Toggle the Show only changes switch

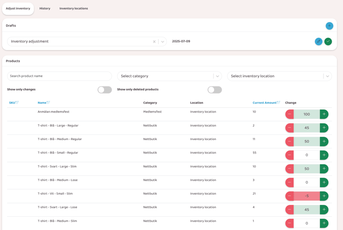tap(104, 90)
